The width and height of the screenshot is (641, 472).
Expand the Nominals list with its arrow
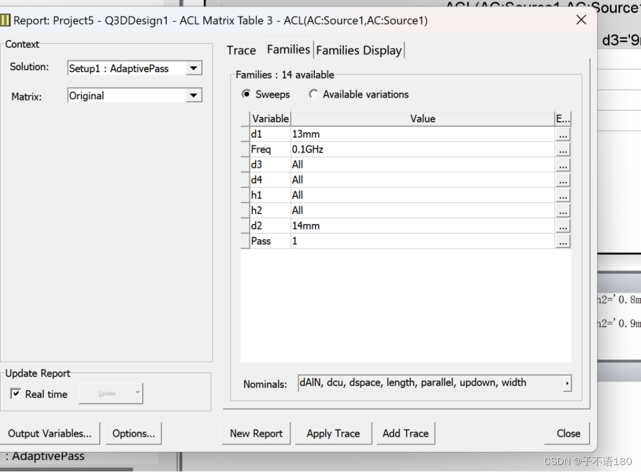[x=567, y=383]
